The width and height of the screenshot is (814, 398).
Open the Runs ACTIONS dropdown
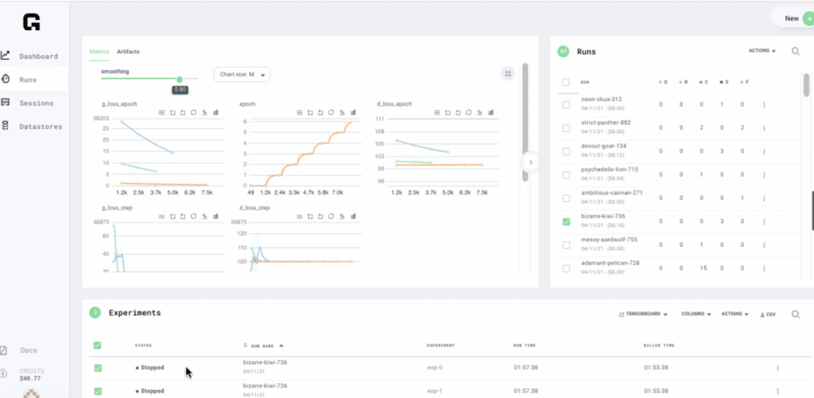(762, 51)
